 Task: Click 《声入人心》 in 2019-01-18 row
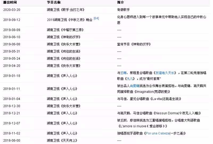click(69, 76)
